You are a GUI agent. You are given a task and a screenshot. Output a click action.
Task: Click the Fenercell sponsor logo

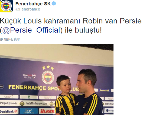(x=104, y=90)
